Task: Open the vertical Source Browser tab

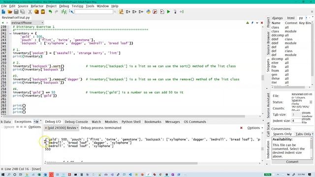Action: [x=268, y=43]
